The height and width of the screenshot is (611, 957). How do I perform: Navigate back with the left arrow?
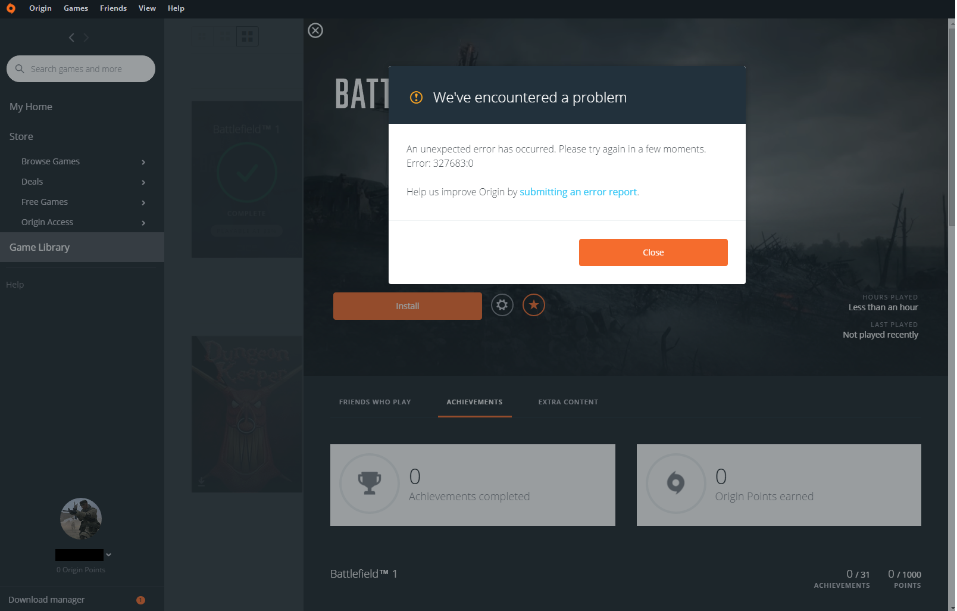pyautogui.click(x=71, y=38)
